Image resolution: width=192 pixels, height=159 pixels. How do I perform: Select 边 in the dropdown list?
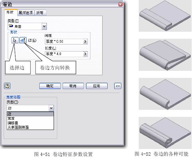[30, 114]
